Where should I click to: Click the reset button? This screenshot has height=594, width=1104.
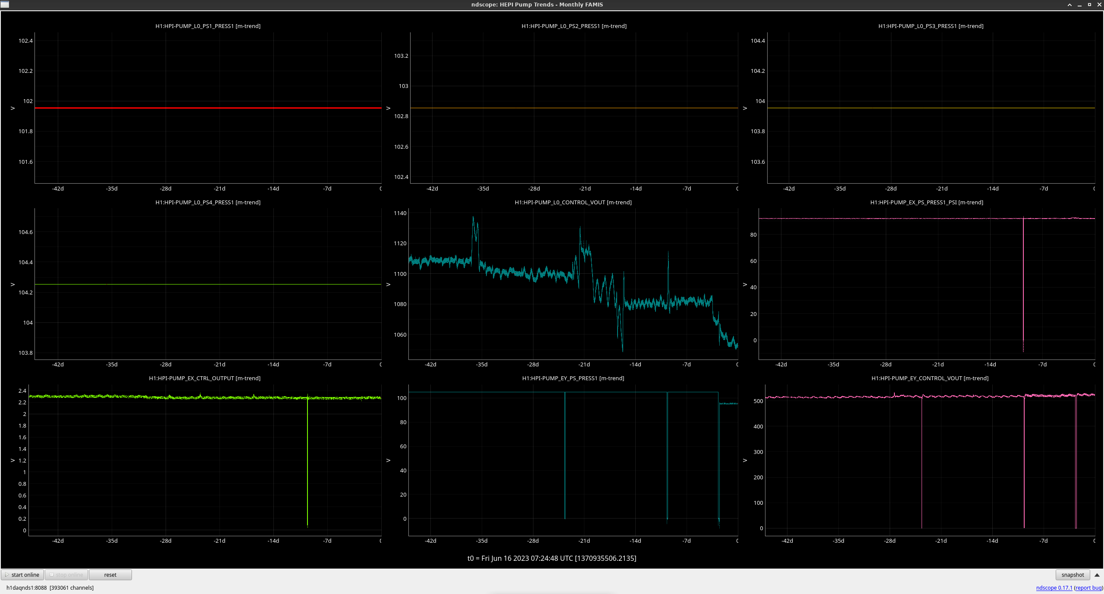point(110,575)
